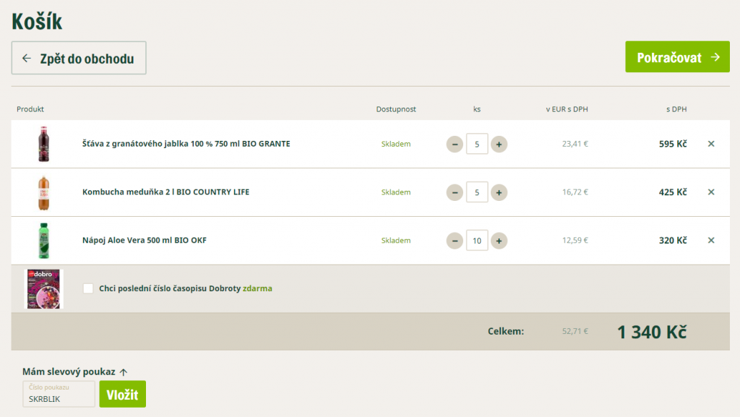Screen dimensions: 740x417
Task: Click the Dobroty magazine cover thumbnail
Action: pos(43,288)
